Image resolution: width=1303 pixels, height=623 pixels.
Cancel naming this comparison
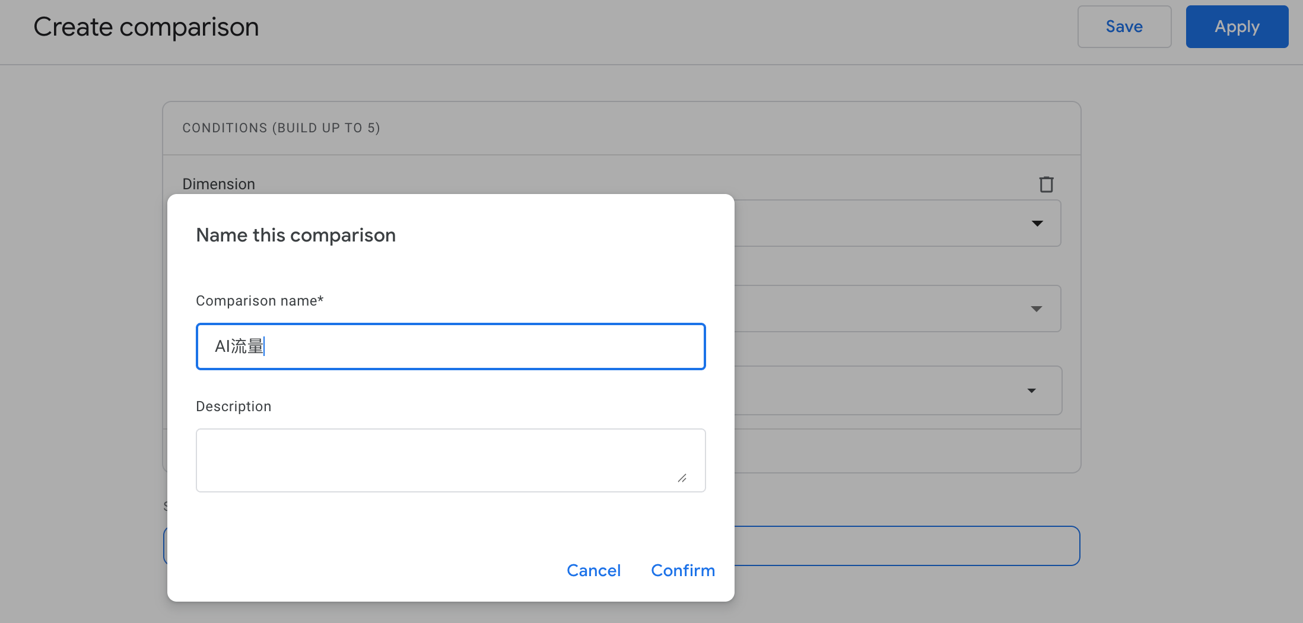[594, 570]
